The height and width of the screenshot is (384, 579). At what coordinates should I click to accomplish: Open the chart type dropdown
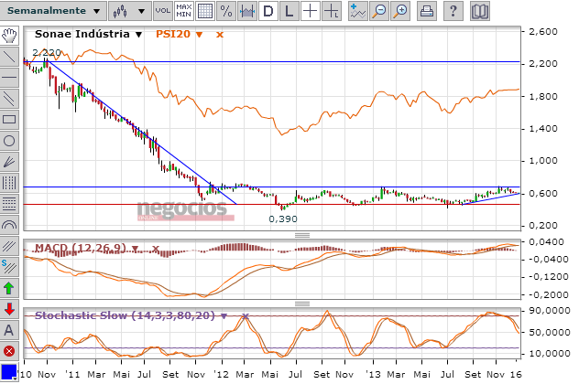[x=128, y=11]
